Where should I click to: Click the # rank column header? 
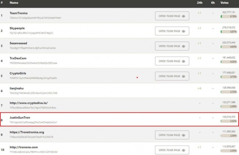click(2, 3)
